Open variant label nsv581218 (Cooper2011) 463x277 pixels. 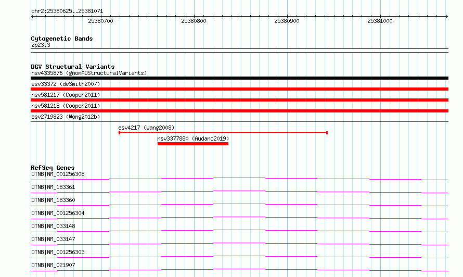(x=66, y=106)
